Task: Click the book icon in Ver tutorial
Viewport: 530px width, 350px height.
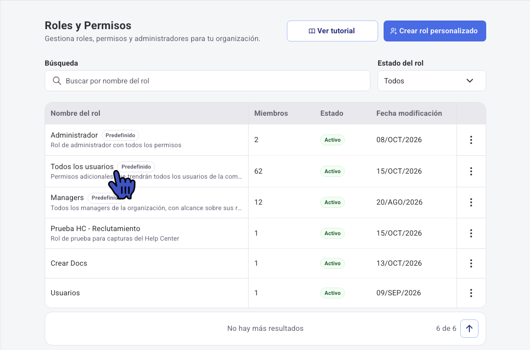Action: tap(312, 31)
